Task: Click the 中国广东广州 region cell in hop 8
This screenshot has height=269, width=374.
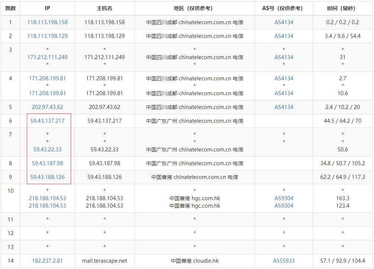Action: pos(195,163)
